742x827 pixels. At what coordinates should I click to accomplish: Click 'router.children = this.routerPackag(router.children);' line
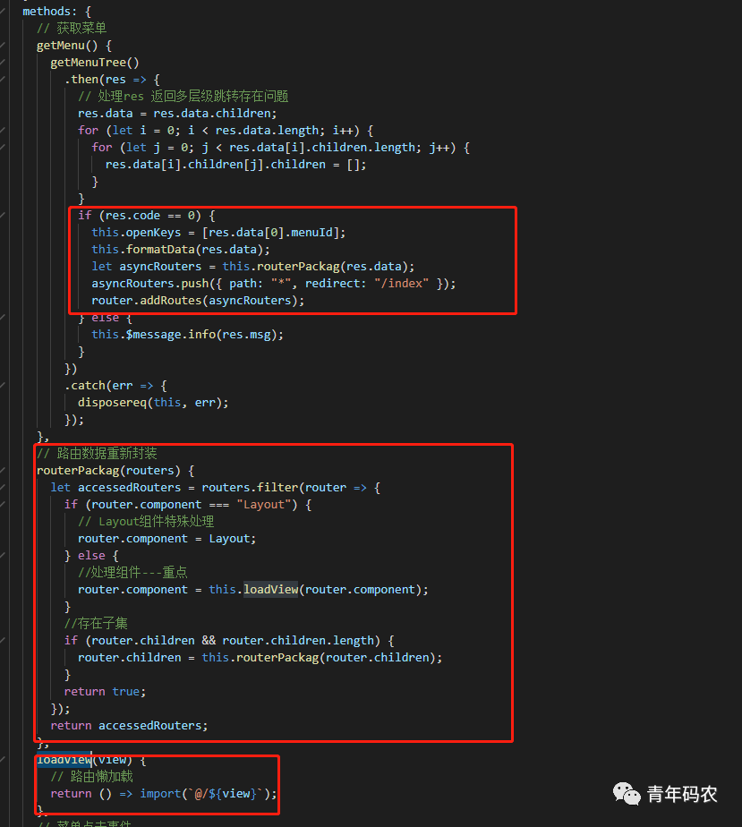tap(260, 658)
